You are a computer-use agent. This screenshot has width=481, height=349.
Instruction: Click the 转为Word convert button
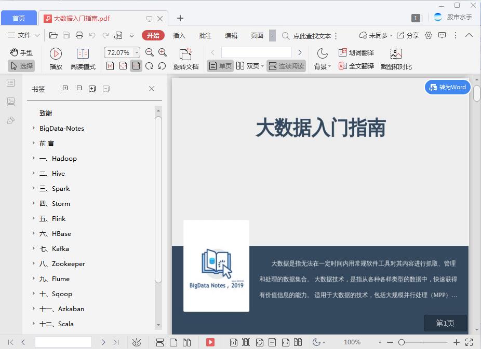coord(447,87)
